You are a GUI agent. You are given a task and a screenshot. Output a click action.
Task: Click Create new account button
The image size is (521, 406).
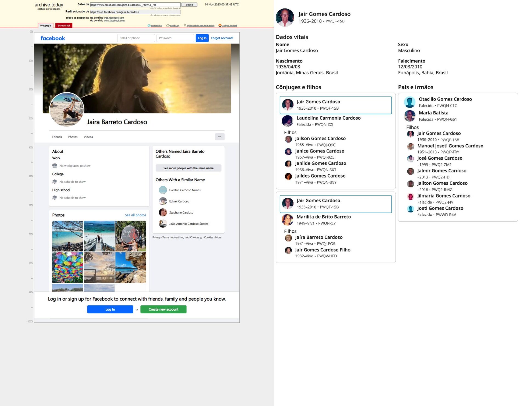[x=163, y=309]
